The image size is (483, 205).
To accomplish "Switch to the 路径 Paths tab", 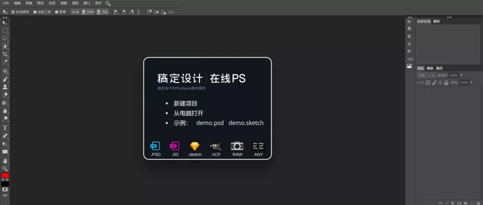I will 439,68.
